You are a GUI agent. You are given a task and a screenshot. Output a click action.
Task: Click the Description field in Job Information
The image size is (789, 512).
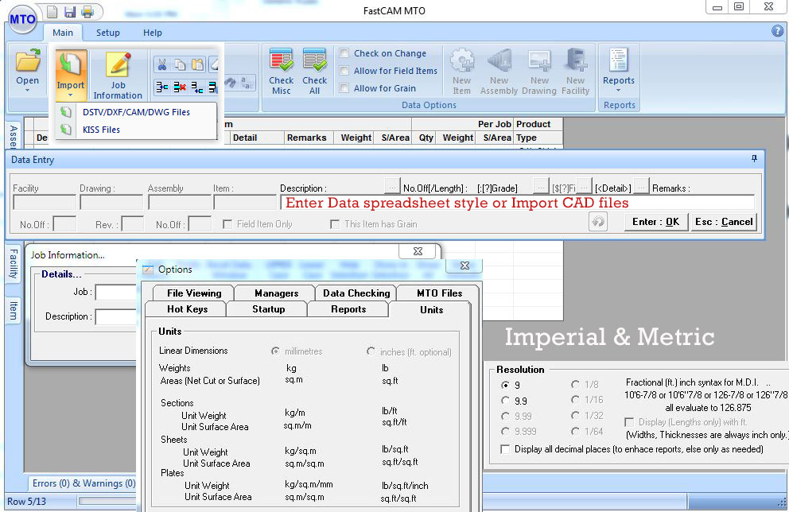click(x=116, y=317)
